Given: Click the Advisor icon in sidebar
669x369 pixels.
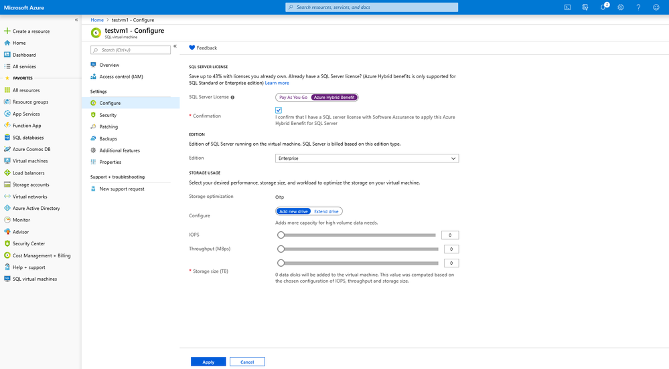Looking at the screenshot, I should (7, 232).
